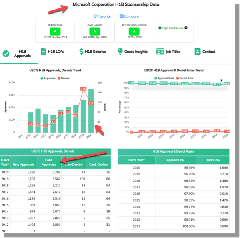Open the Compare link

coord(129,16)
